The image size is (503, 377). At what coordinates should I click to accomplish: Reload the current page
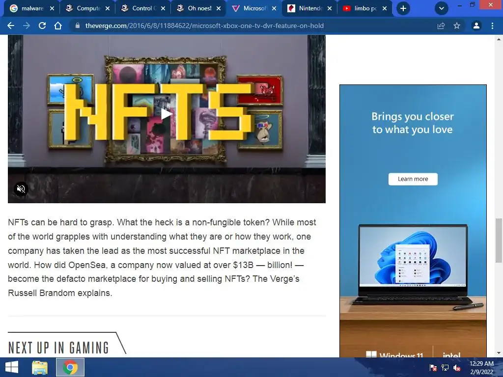click(42, 26)
